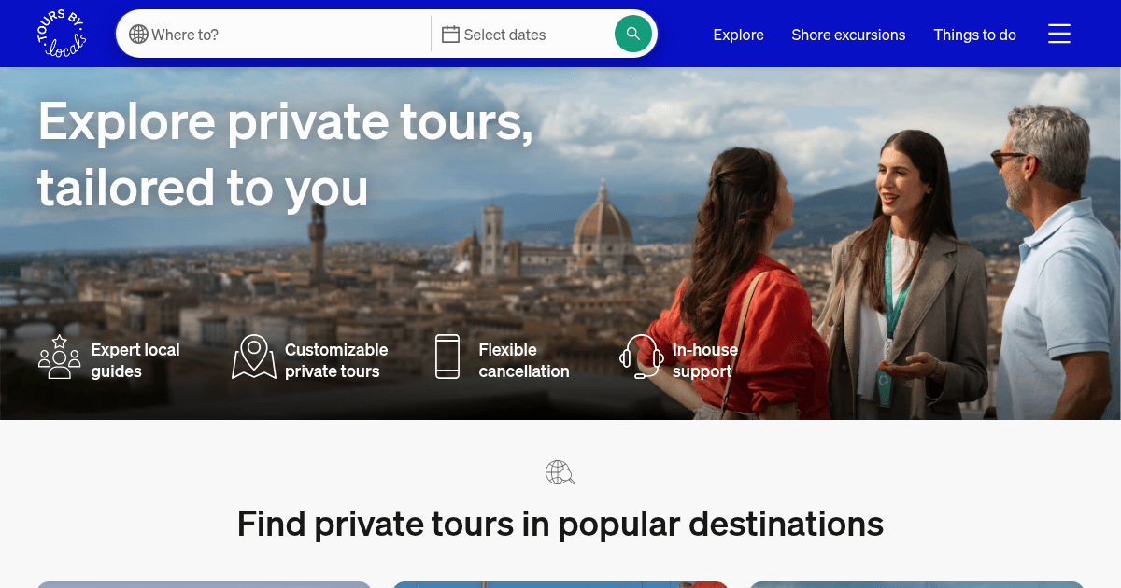
Task: Click the Customizable private tours map-pin icon
Action: [x=252, y=357]
